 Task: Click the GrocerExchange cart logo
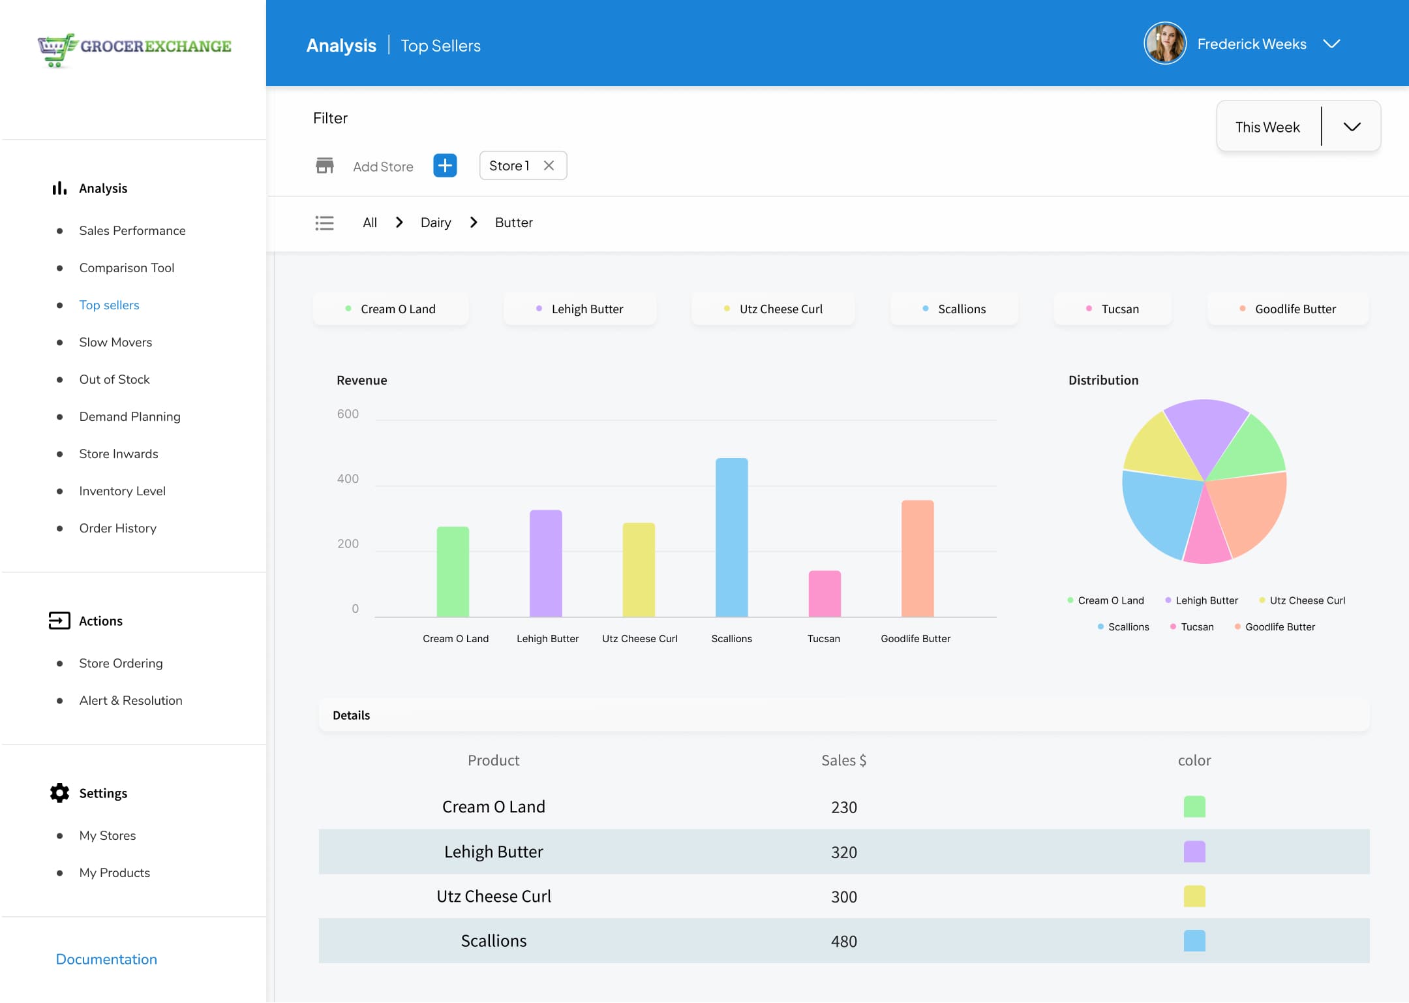(57, 48)
